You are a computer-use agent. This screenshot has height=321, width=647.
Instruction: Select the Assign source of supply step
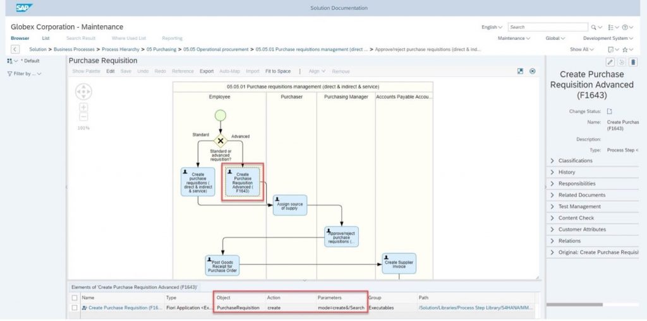click(x=289, y=205)
